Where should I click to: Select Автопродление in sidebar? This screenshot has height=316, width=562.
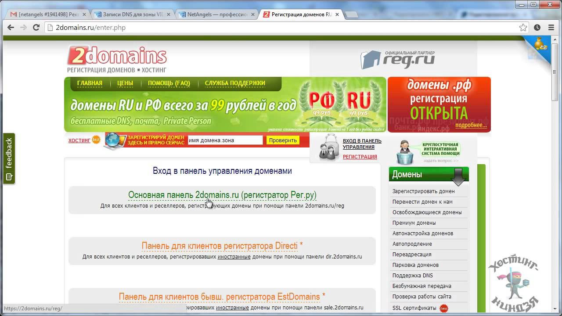tap(412, 244)
